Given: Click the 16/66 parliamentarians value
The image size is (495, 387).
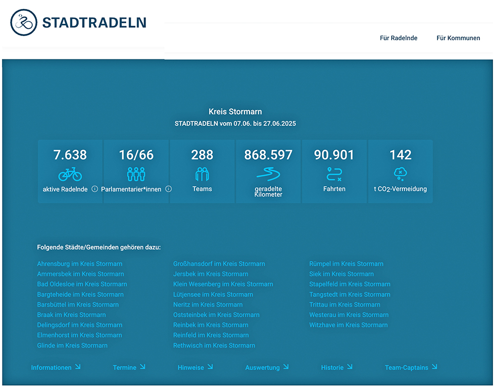Looking at the screenshot, I should pyautogui.click(x=136, y=155).
